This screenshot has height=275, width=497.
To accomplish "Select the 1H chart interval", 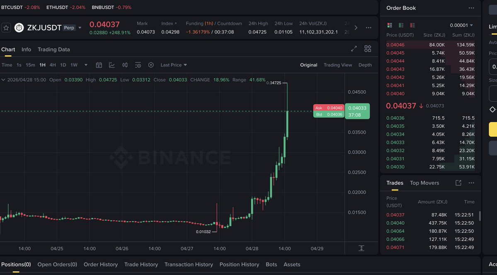I will (x=42, y=65).
